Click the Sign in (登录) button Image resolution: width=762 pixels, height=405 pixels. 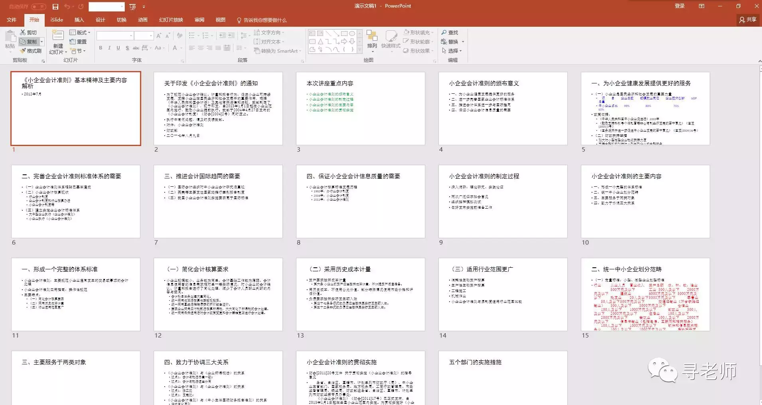[679, 6]
